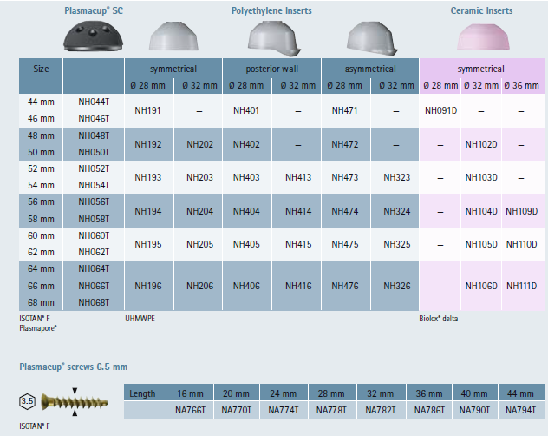Click the posterior wall column header
548x436 pixels.
coord(272,69)
